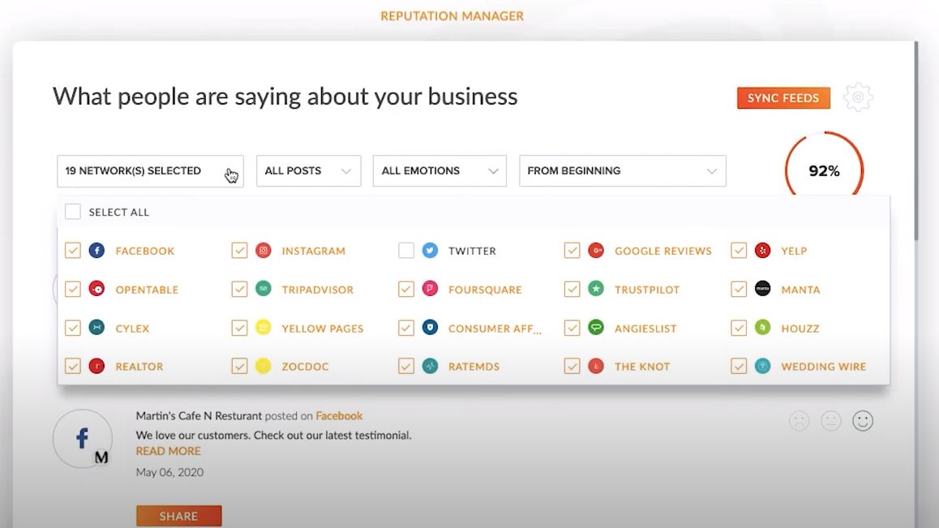Click the Facebook network icon

coord(96,251)
